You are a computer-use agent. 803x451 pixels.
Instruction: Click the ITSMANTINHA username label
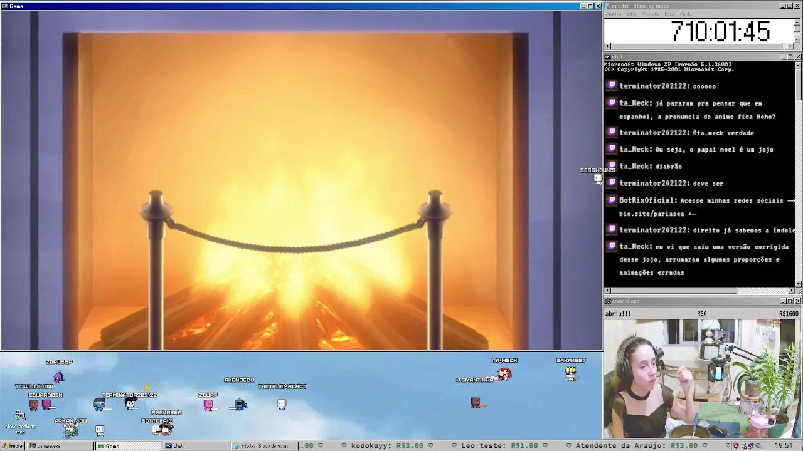coord(475,380)
